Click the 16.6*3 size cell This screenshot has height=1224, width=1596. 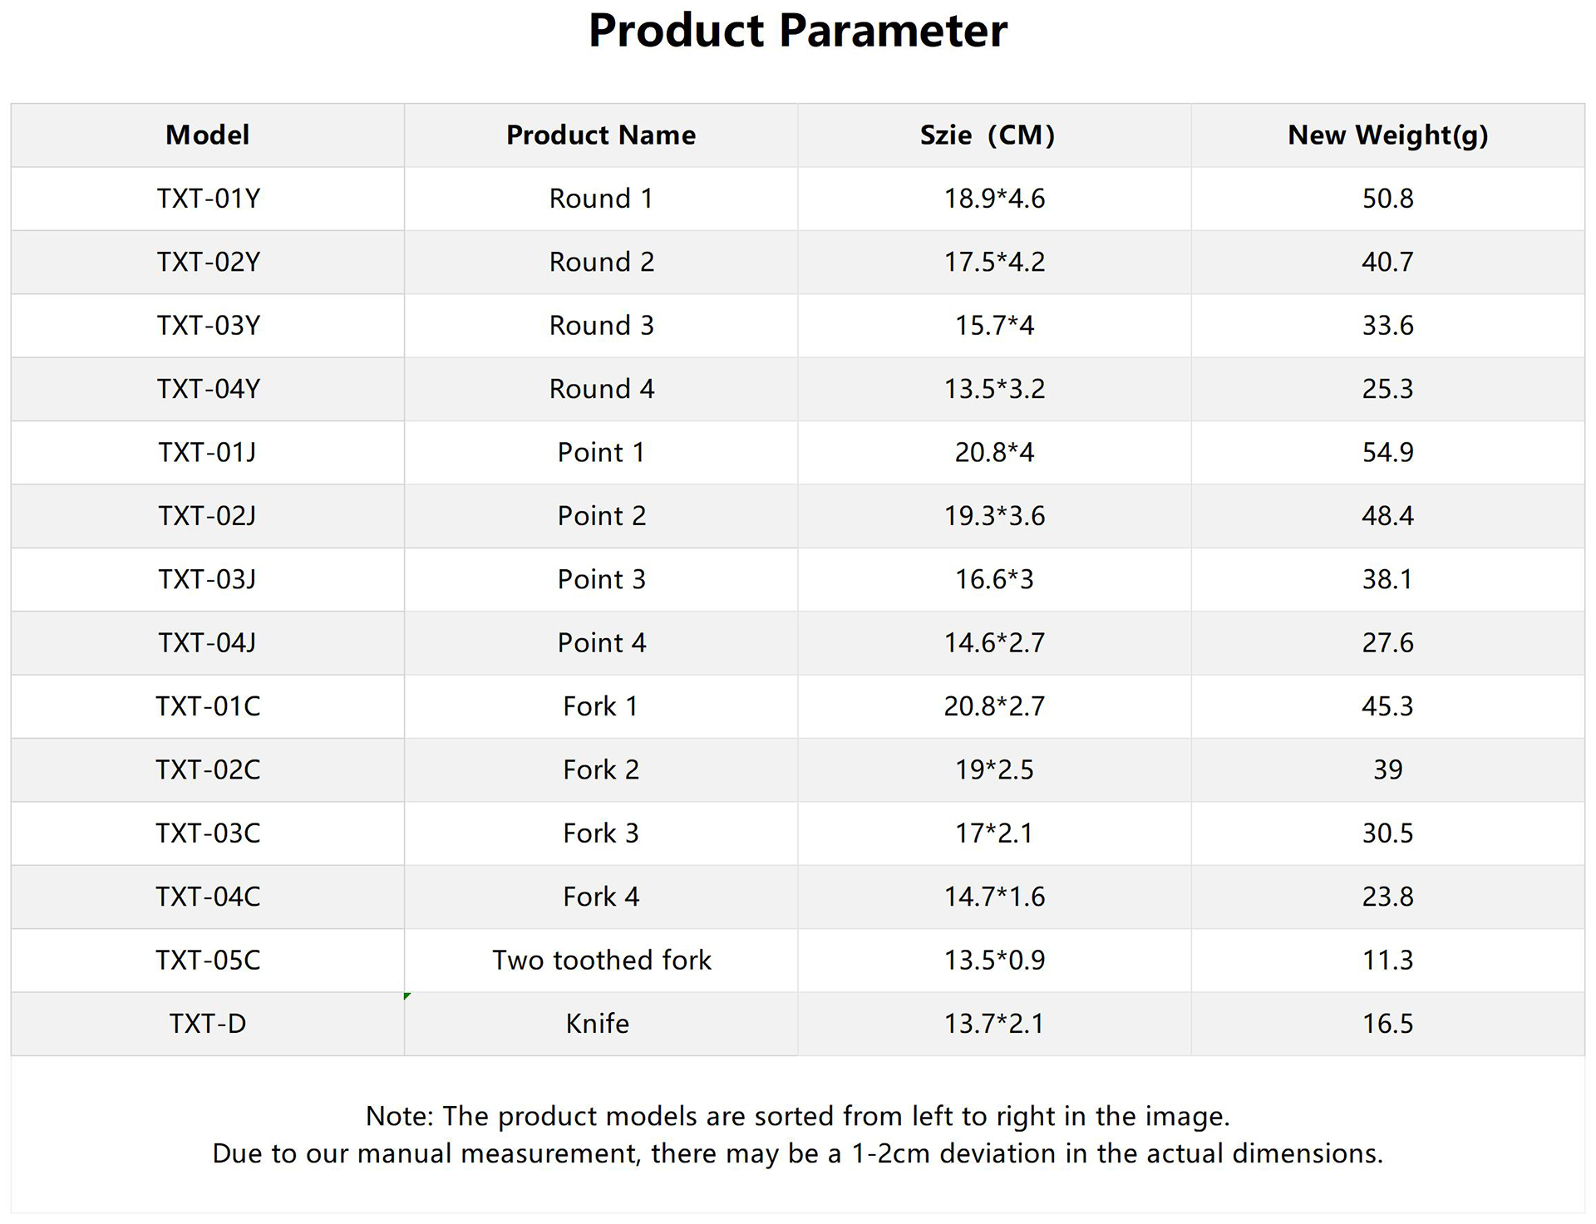point(994,579)
